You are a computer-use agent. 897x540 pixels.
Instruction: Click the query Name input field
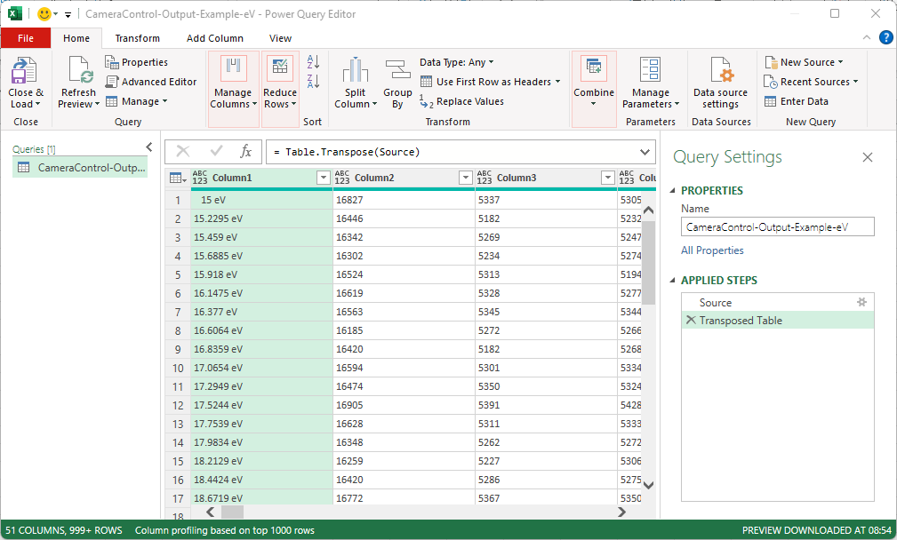click(778, 226)
